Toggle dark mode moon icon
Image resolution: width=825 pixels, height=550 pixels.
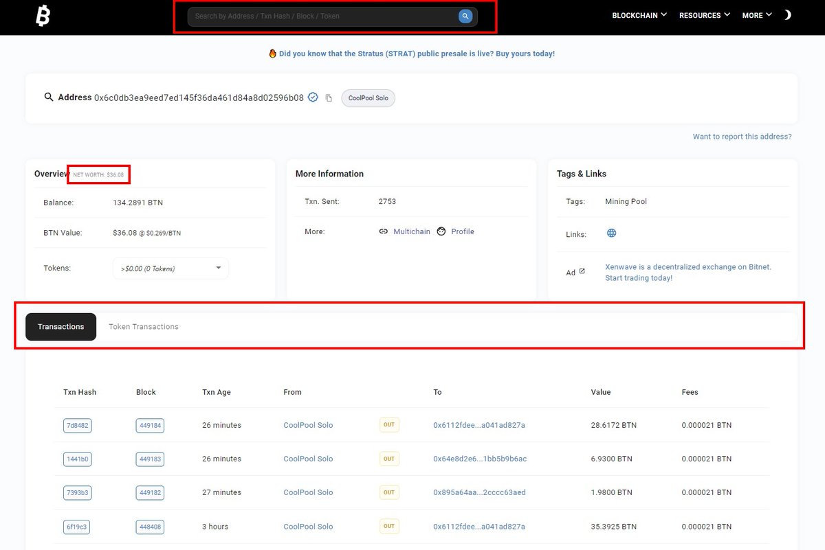(x=787, y=14)
